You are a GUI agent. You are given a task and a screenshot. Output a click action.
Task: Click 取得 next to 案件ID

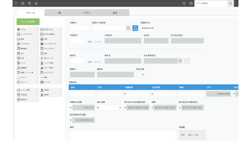(90, 62)
